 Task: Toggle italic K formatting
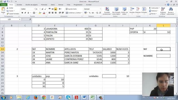click(x=25, y=13)
